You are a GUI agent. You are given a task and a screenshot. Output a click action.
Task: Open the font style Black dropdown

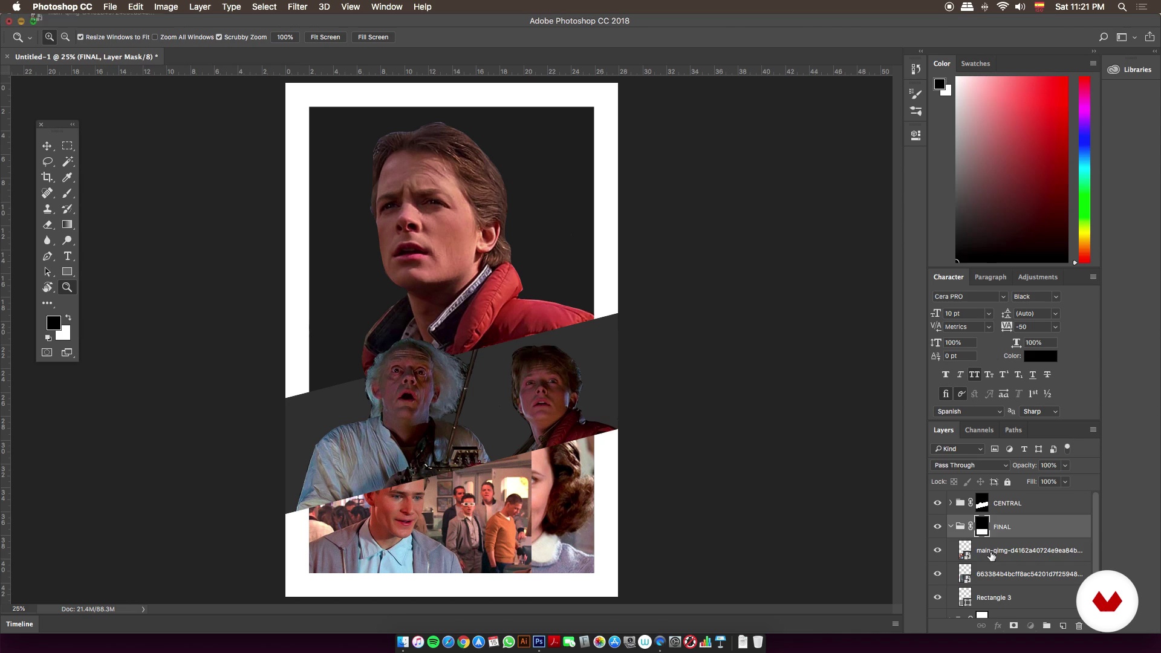pos(1056,297)
